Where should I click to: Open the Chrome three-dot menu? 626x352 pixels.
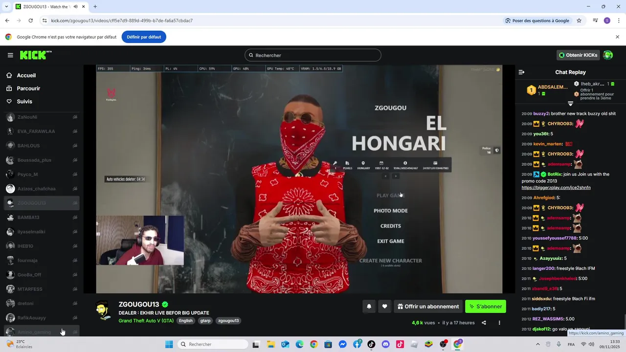click(x=619, y=21)
